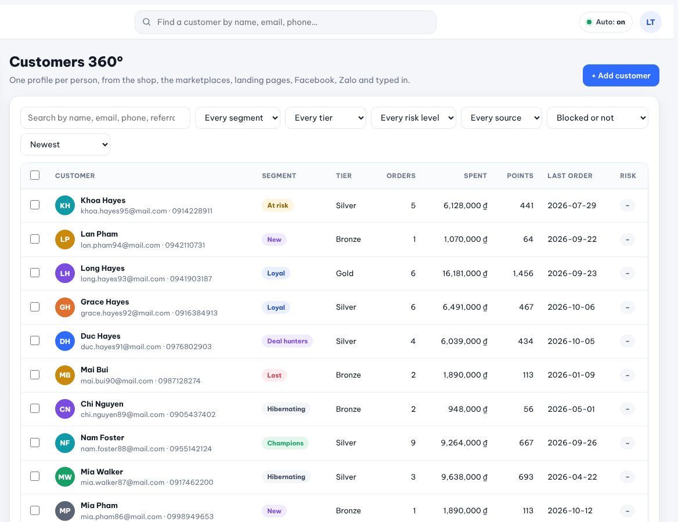
Task: Click Long Hayes LH avatar
Action: tap(65, 273)
